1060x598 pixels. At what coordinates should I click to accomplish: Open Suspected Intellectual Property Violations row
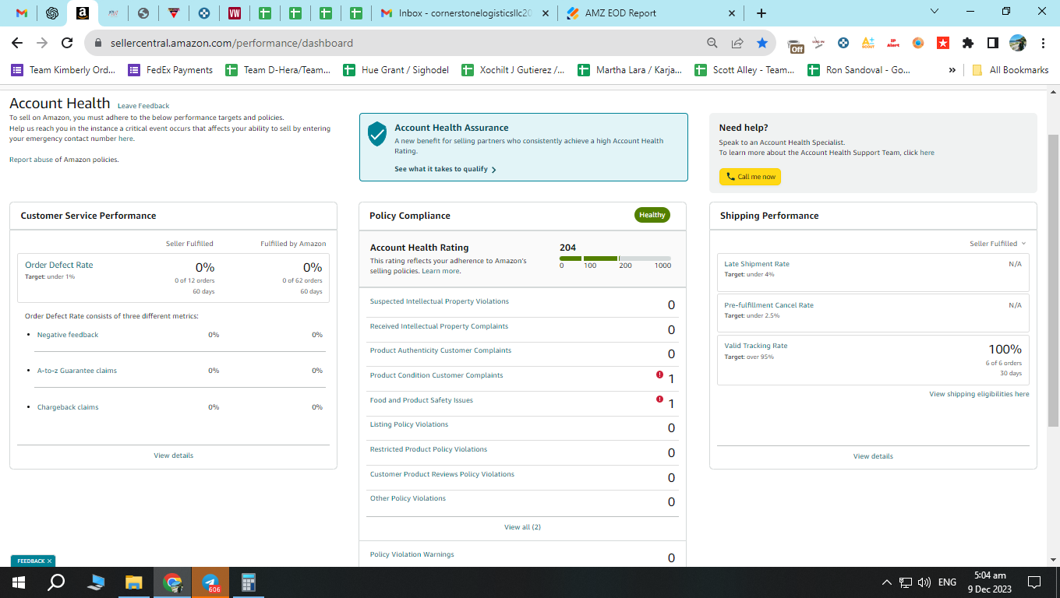[x=522, y=304]
